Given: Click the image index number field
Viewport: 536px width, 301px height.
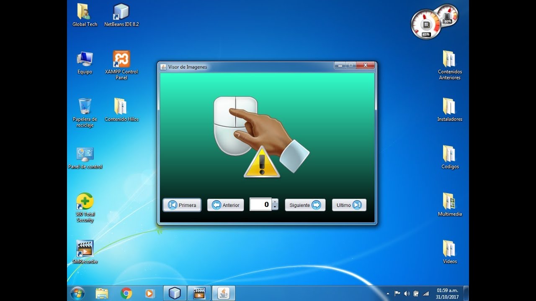Looking at the screenshot, I should [260, 204].
